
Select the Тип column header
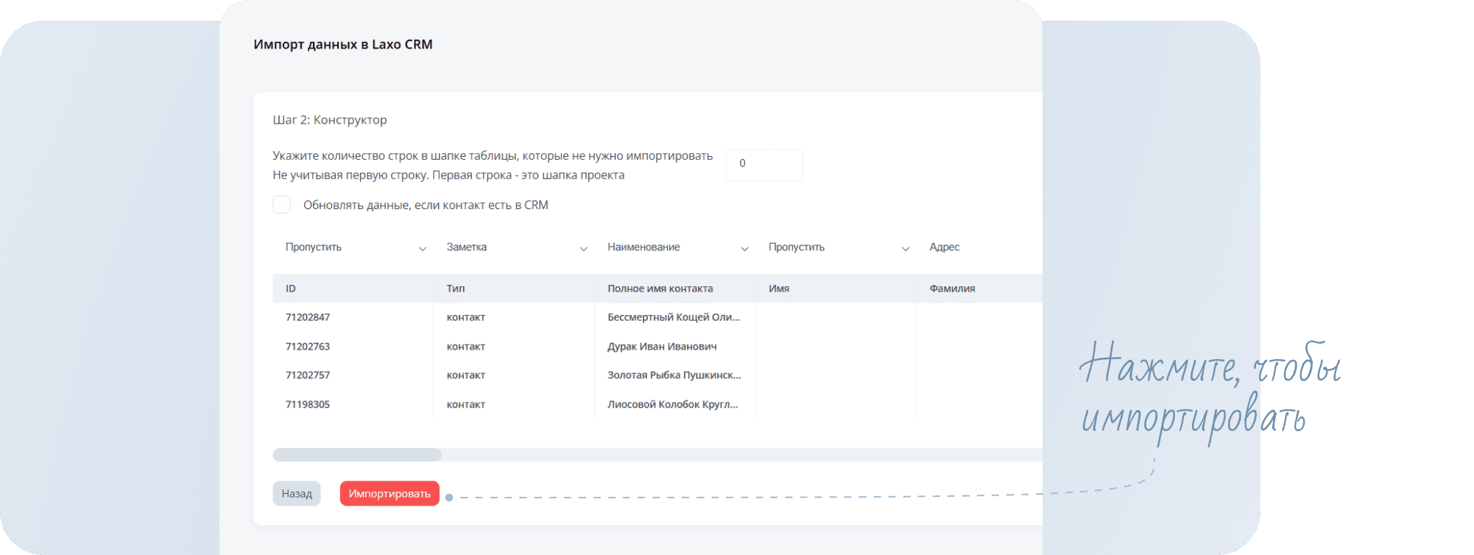(456, 289)
